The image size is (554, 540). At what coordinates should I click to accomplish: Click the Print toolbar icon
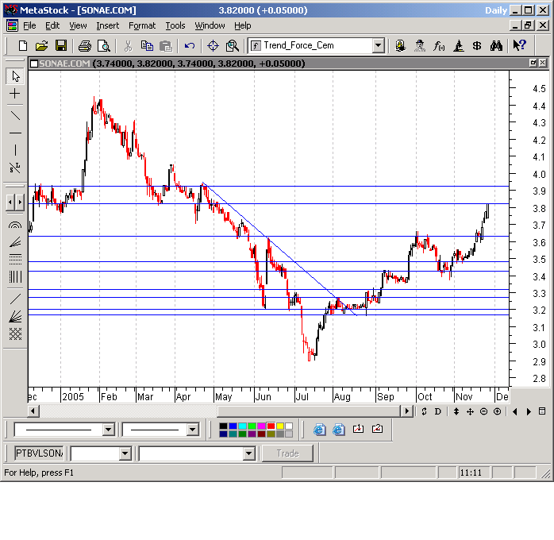85,46
